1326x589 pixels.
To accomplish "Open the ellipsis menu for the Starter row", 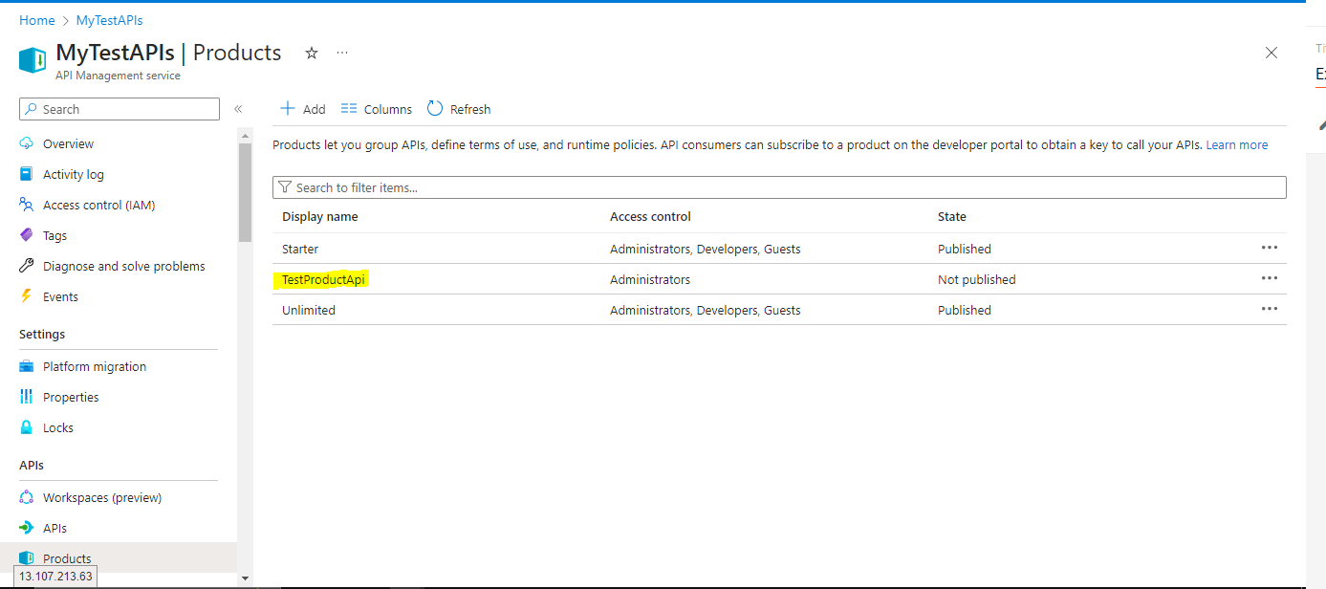I will (x=1270, y=248).
